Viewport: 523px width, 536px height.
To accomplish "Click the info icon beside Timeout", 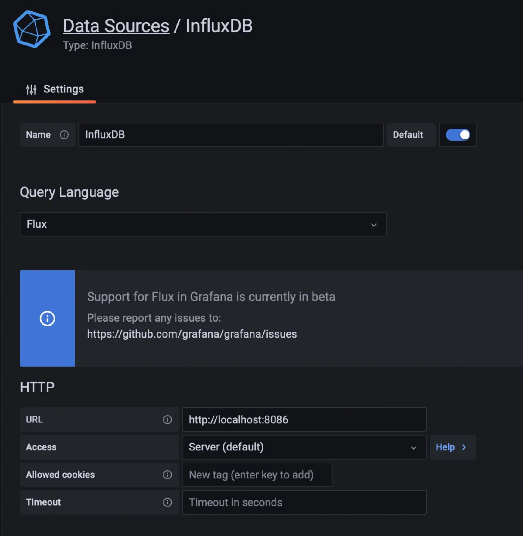I will click(167, 502).
